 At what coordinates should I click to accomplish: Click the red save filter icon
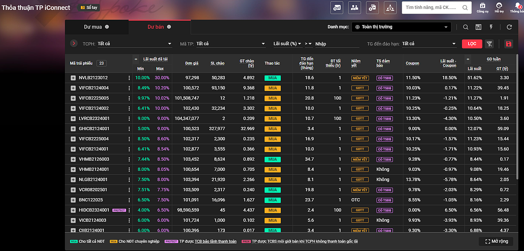[508, 44]
